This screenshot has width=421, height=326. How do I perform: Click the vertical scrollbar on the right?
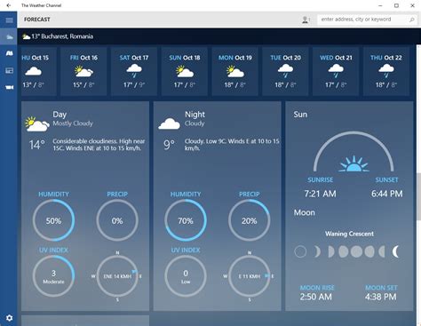pos(418,196)
